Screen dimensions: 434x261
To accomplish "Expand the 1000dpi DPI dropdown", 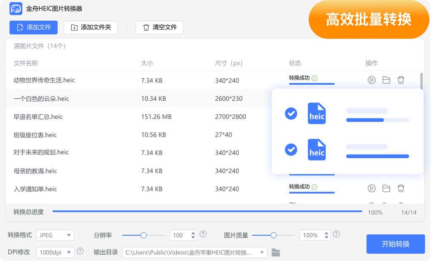I will (55, 252).
